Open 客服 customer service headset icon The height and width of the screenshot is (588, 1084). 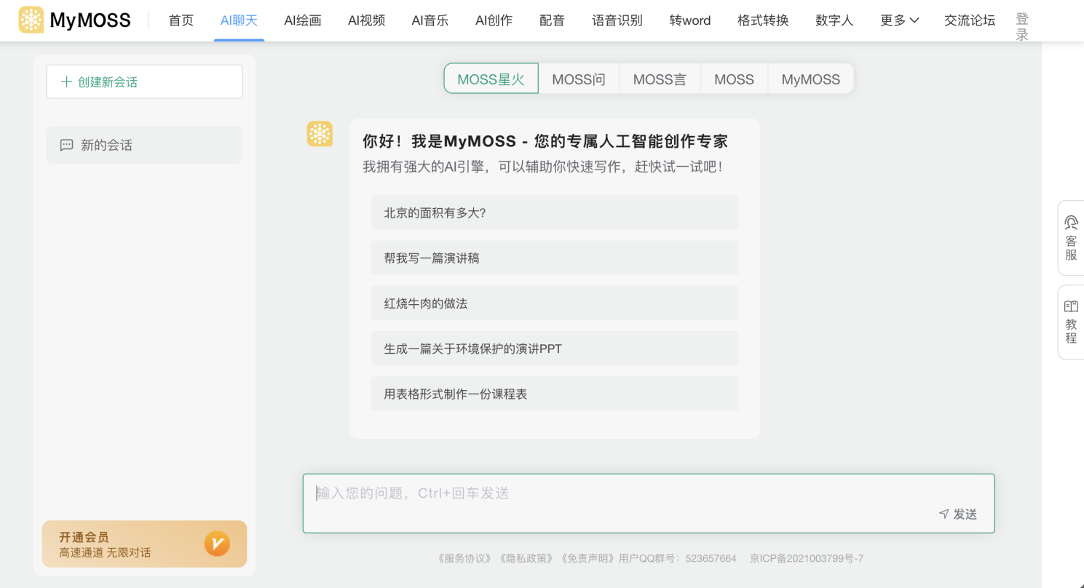coord(1071,223)
